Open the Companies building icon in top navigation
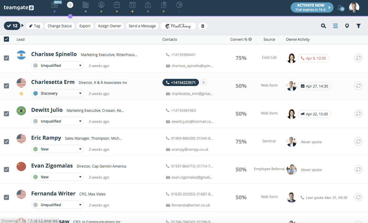 point(86,5)
